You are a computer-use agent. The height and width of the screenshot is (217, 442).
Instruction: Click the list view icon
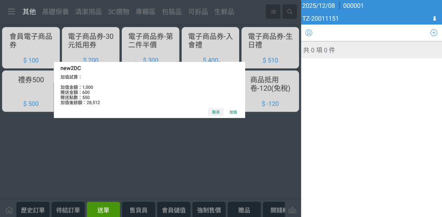point(273,12)
